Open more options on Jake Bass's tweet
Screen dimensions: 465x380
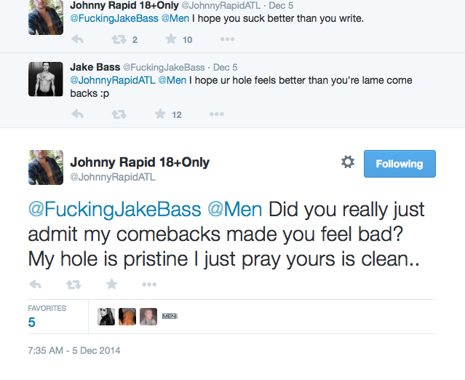[x=217, y=114]
